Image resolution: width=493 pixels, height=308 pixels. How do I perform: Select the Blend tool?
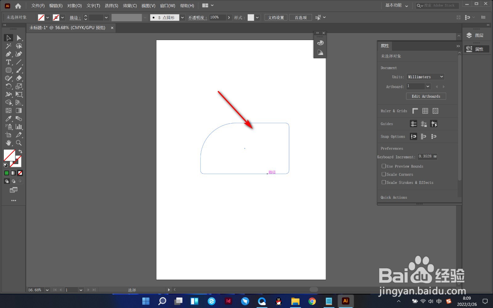point(19,119)
